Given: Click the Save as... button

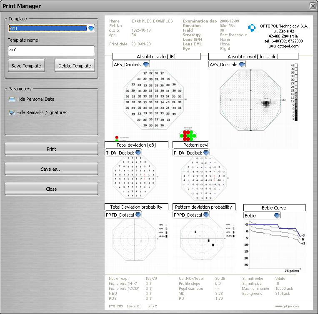Looking at the screenshot, I should (x=51, y=169).
